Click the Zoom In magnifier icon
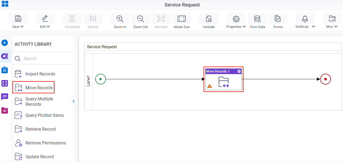Image resolution: width=343 pixels, height=162 pixels. tap(120, 19)
